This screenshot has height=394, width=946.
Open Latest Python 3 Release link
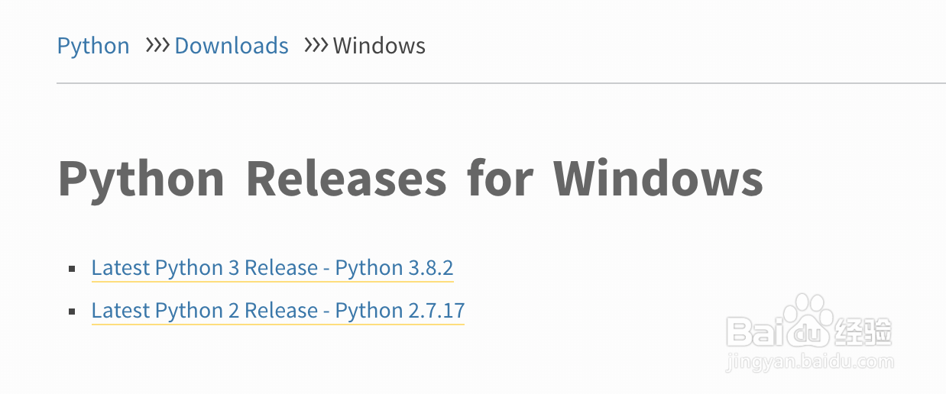[272, 268]
